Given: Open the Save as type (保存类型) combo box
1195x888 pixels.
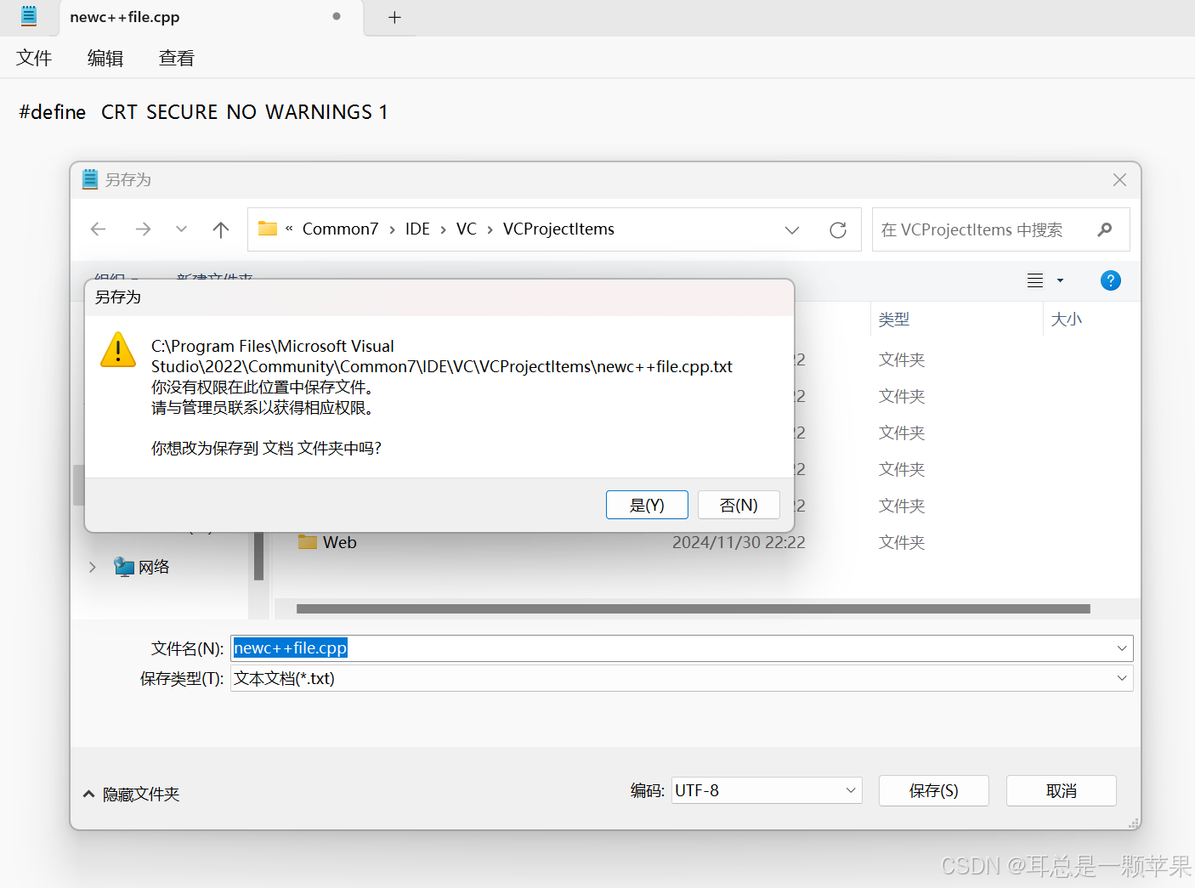Looking at the screenshot, I should (682, 678).
